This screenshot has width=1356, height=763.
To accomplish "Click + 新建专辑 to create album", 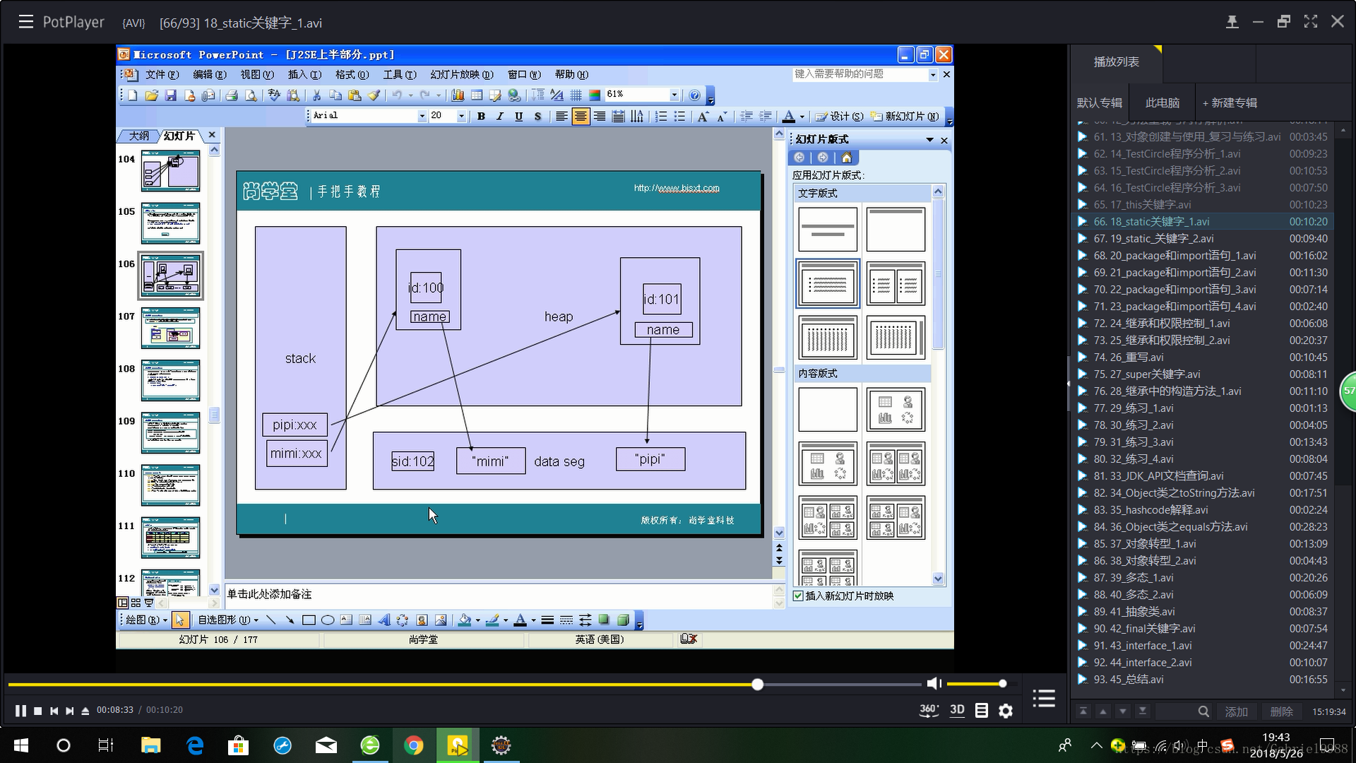I will tap(1230, 103).
